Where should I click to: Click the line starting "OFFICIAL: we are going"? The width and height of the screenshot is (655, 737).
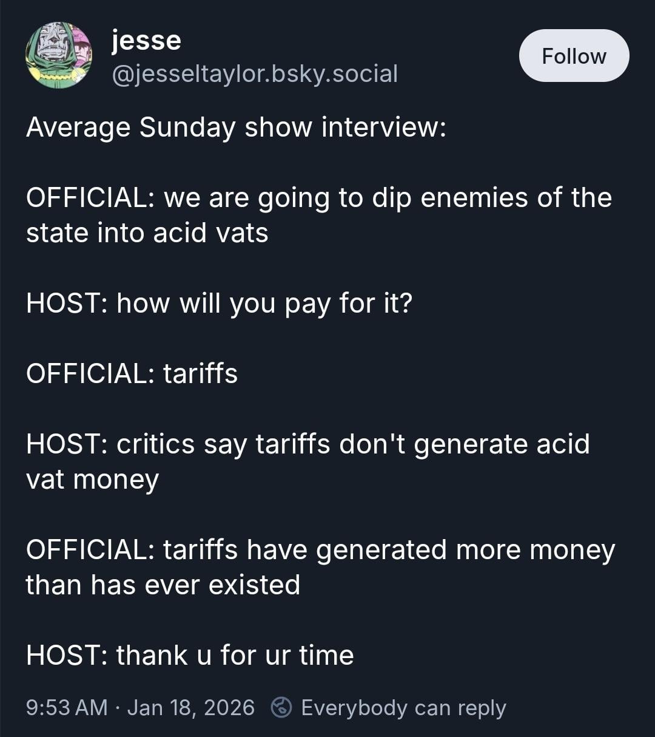[318, 198]
